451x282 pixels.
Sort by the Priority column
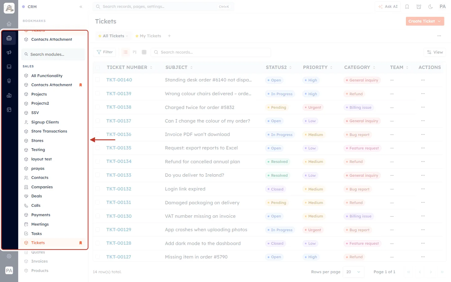318,67
